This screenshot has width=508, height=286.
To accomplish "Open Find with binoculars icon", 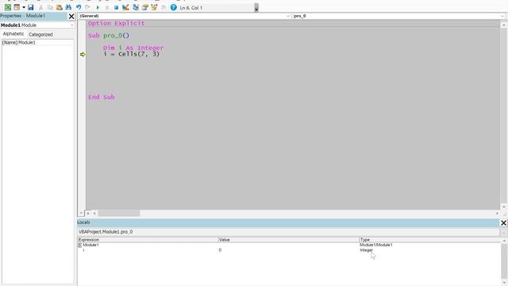I will [x=69, y=7].
